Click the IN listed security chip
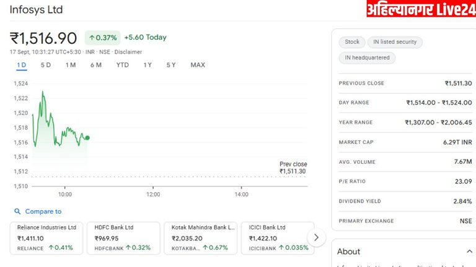This screenshot has height=267, width=476. [x=395, y=42]
